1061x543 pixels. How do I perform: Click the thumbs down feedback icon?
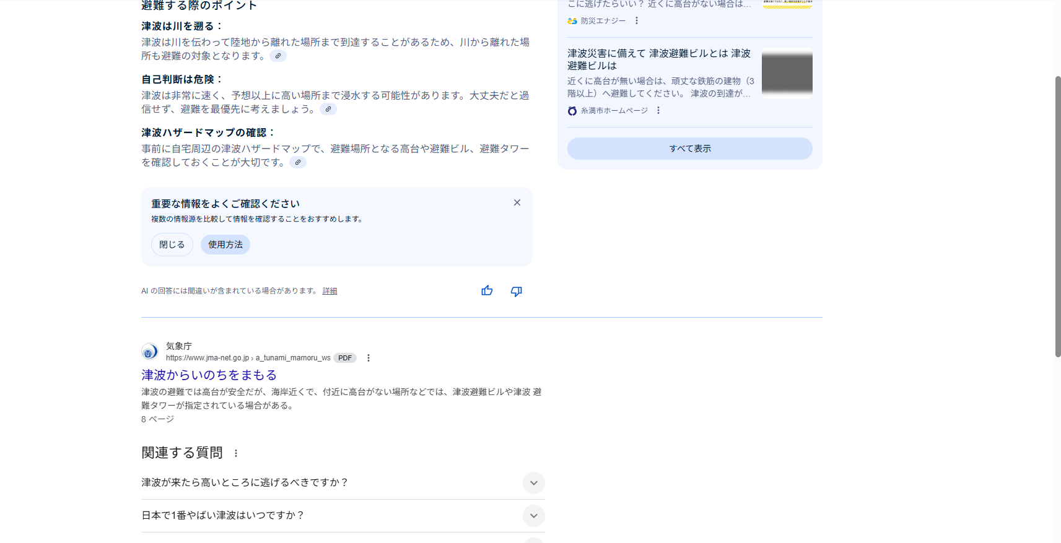coord(516,291)
